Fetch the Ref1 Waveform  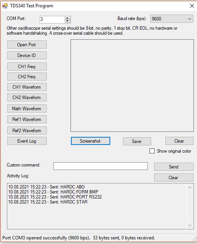coord(27,119)
